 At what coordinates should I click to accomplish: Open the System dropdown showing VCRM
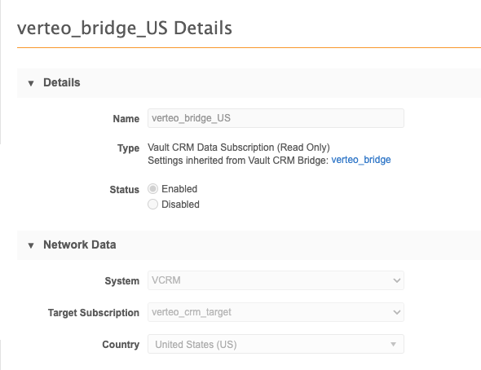click(276, 280)
